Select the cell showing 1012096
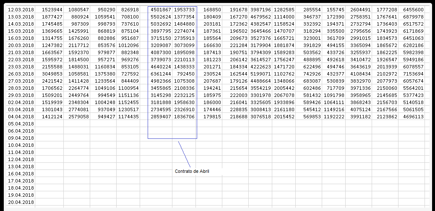Viewport: 435px width, 211px height. pos(128,45)
